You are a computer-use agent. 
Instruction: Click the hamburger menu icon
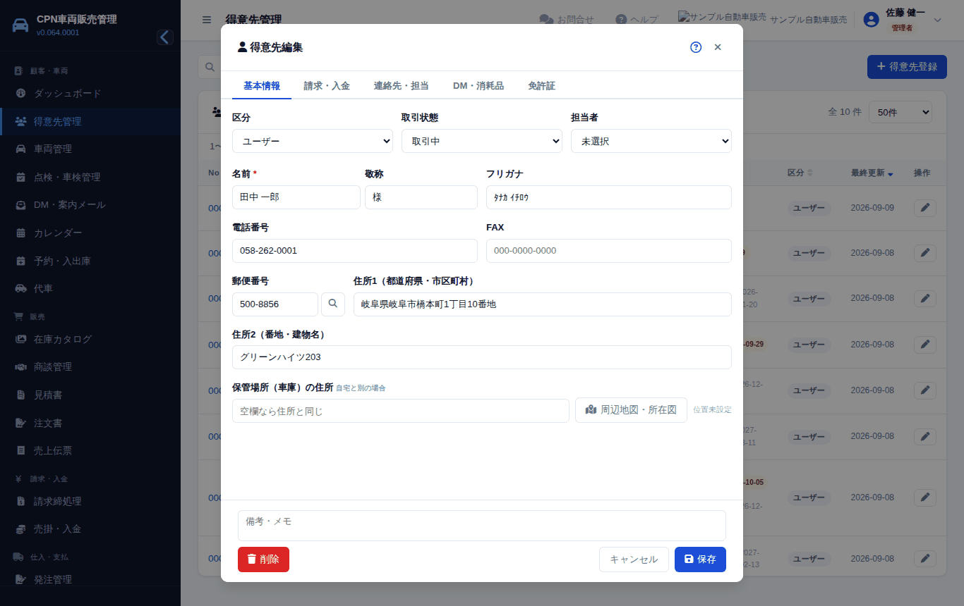[207, 20]
